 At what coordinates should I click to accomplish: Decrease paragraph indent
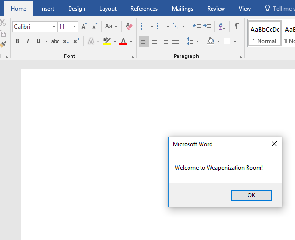click(x=196, y=26)
